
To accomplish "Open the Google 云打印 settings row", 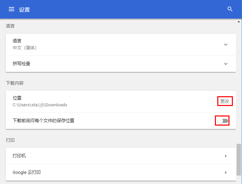I will pyautogui.click(x=102, y=173).
